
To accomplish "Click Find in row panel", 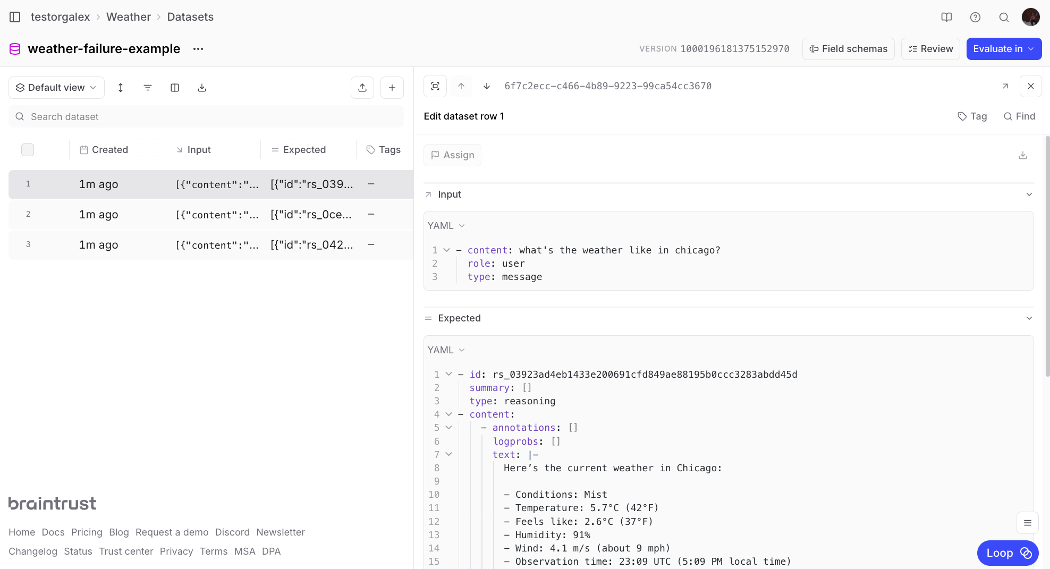I will [x=1019, y=116].
